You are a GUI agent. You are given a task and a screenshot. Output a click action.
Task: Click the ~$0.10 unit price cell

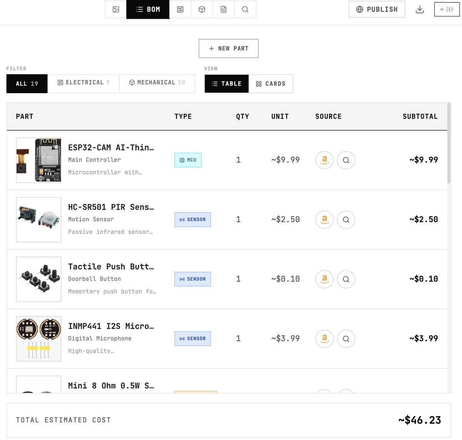click(285, 279)
